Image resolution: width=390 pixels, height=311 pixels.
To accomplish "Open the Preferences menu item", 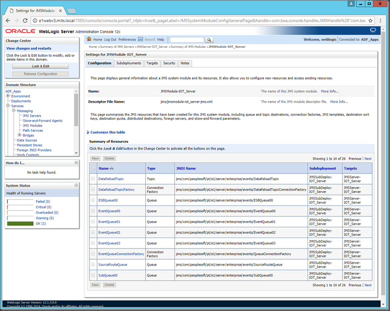I will [x=127, y=40].
